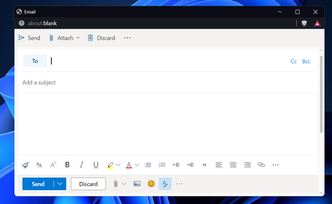Expand the bottom attach dropdown chevron
Image resolution: width=332 pixels, height=204 pixels.
(x=124, y=184)
